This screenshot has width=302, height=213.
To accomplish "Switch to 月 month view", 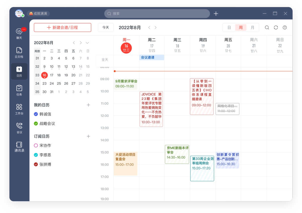I will pyautogui.click(x=252, y=27).
